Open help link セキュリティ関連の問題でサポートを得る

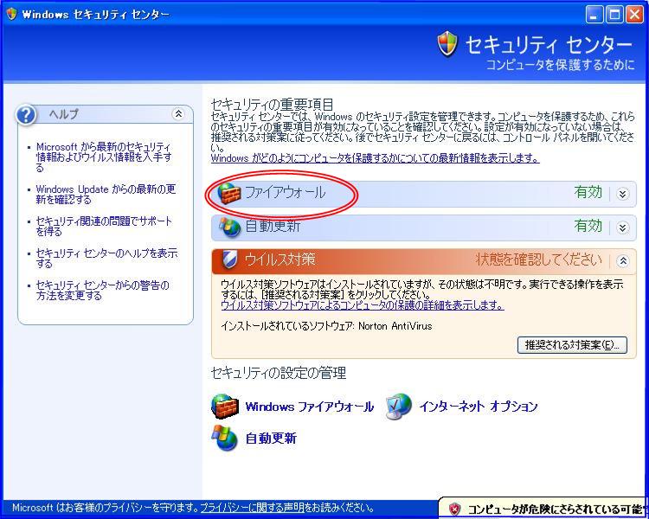[x=104, y=226]
